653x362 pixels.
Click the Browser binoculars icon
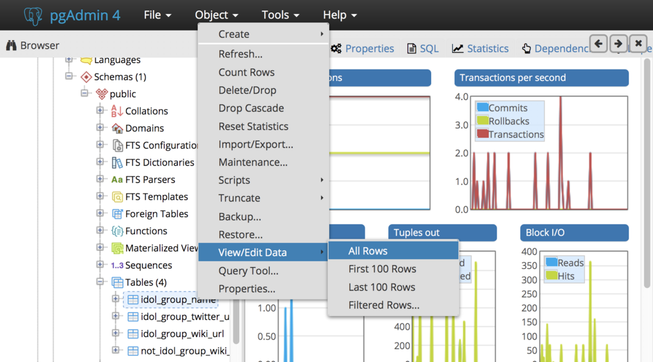pyautogui.click(x=11, y=45)
